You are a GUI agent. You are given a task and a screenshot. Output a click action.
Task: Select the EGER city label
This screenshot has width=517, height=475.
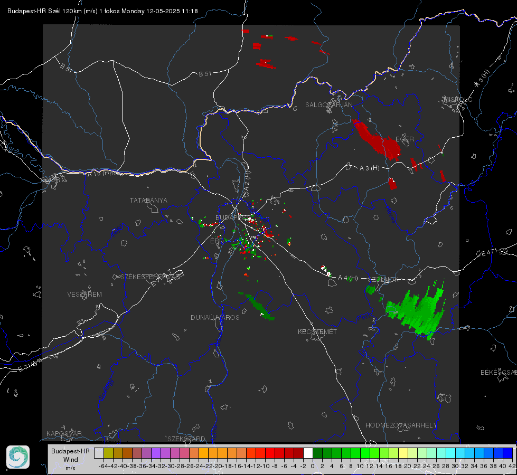pos(405,139)
